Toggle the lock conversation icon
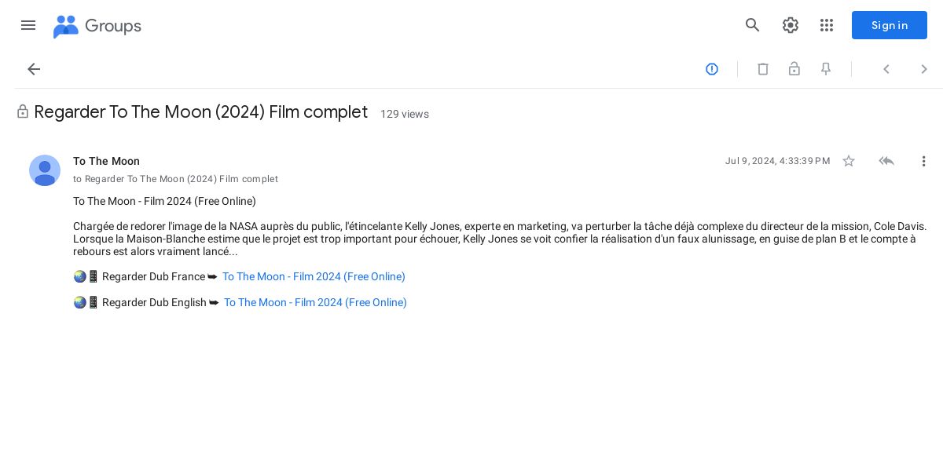The height and width of the screenshot is (471, 943). (x=794, y=69)
